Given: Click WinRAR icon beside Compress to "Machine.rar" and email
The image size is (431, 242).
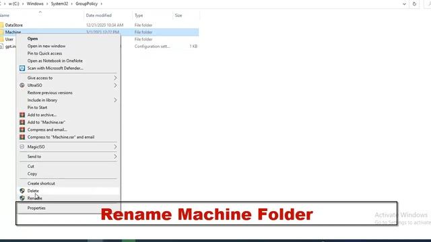Looking at the screenshot, I should (22, 137).
